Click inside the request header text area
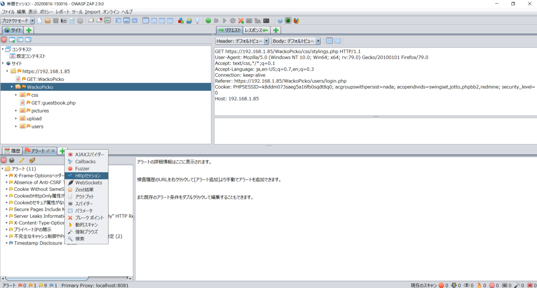The width and height of the screenshot is (537, 288). 375,81
